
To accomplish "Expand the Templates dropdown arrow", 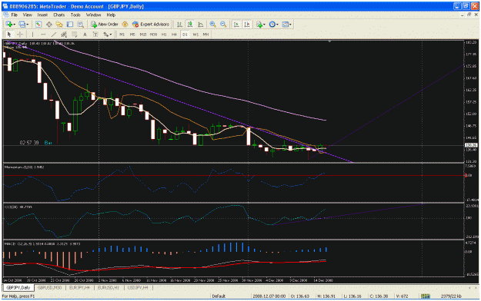I will [x=291, y=25].
